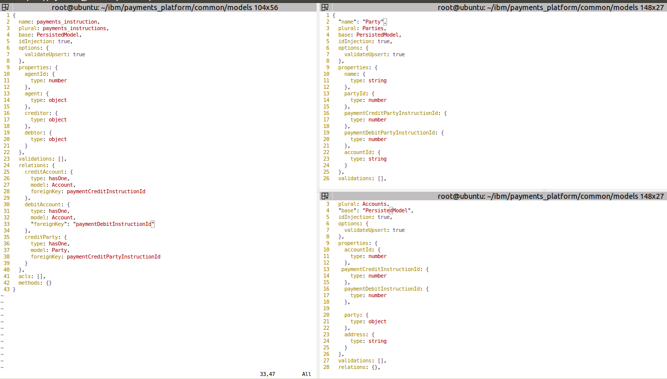This screenshot has height=379, width=667.
Task: Click the relations: {} line in bottom-right pane
Action: click(x=359, y=367)
